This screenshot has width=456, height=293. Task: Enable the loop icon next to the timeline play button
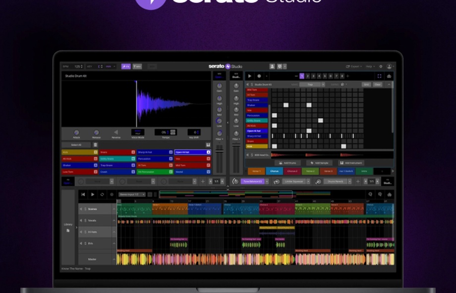pos(103,194)
